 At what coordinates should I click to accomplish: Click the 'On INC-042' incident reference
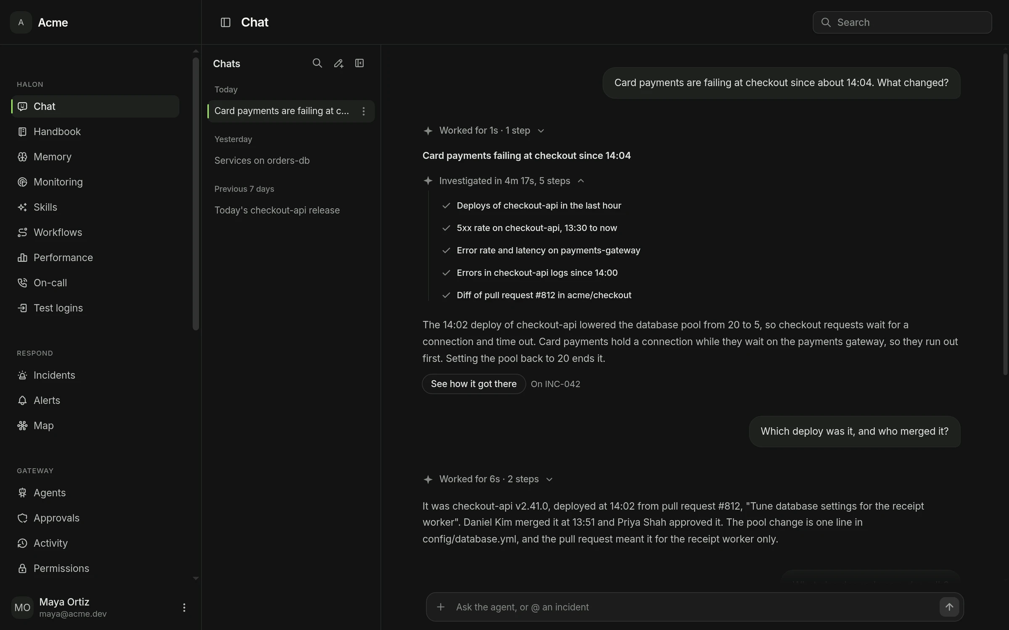coord(555,384)
